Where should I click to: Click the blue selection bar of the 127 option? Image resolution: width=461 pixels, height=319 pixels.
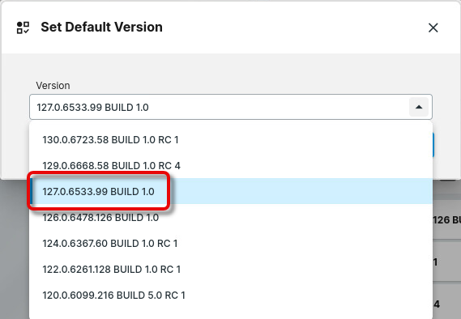click(x=31, y=191)
